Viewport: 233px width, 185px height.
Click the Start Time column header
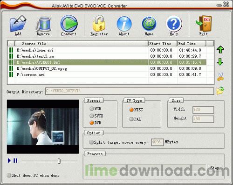(x=163, y=44)
